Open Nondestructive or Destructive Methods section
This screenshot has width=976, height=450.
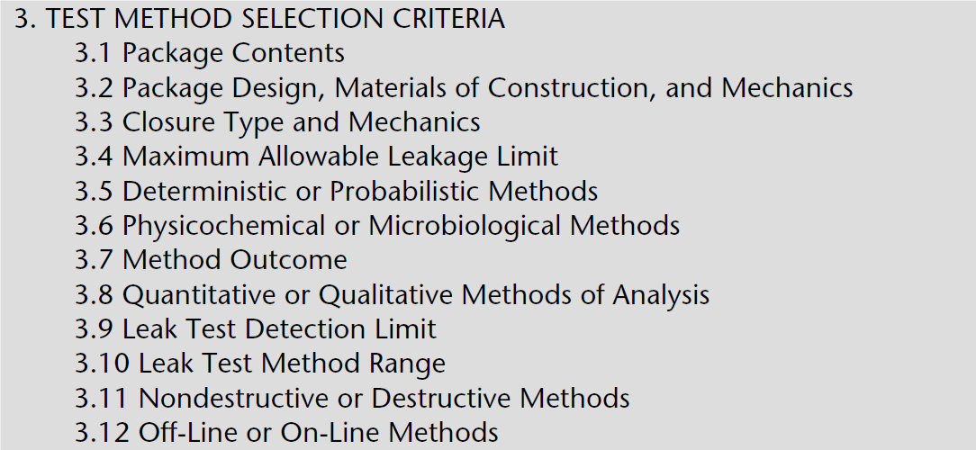coord(352,398)
